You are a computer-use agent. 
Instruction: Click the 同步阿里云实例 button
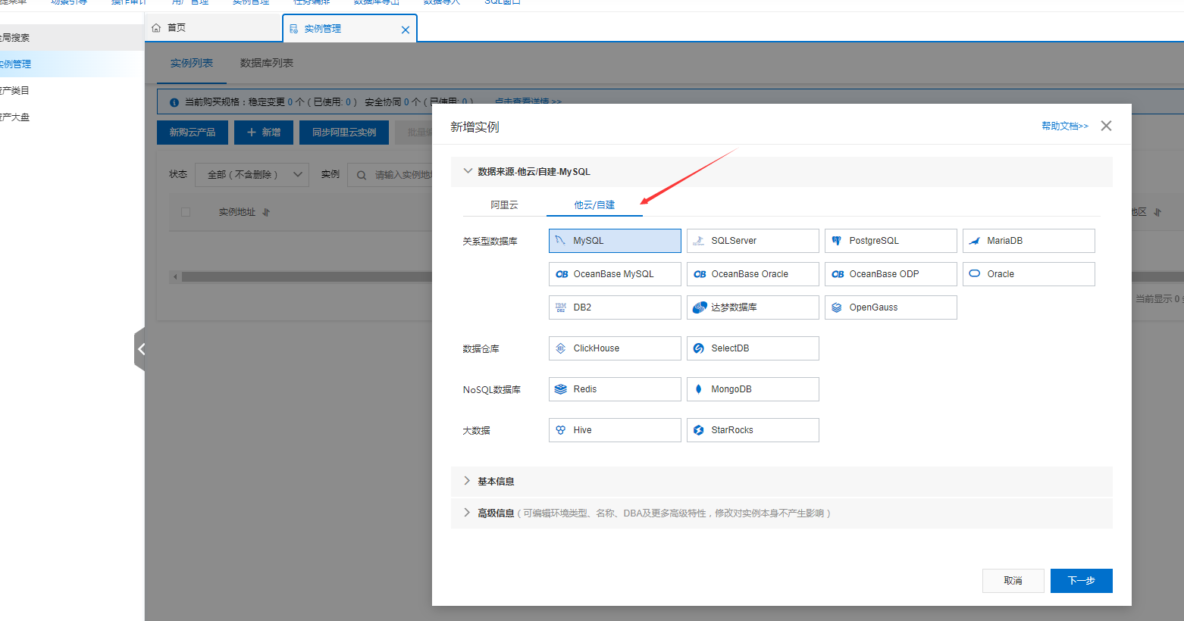point(344,133)
